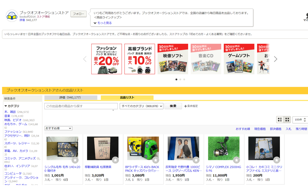
Task: Go to next banner with right arrow
Action: 275,59
